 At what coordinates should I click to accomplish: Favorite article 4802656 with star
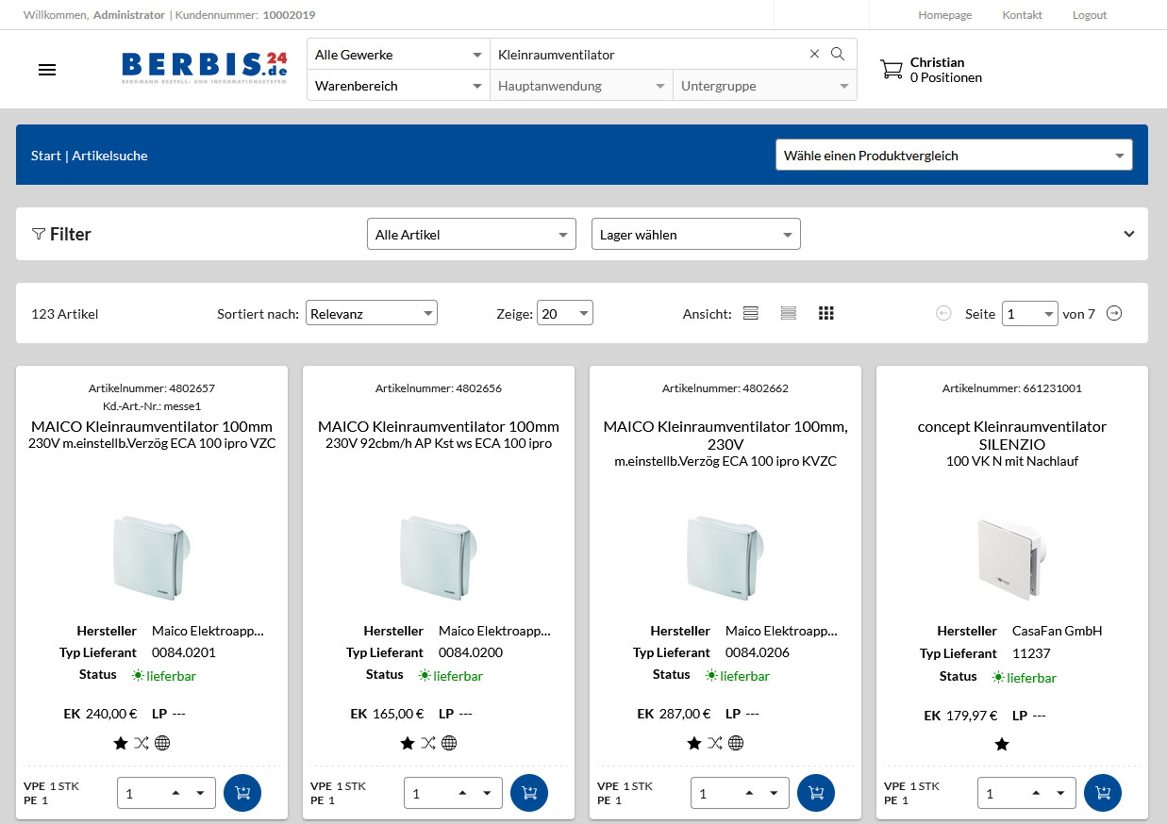tap(408, 743)
